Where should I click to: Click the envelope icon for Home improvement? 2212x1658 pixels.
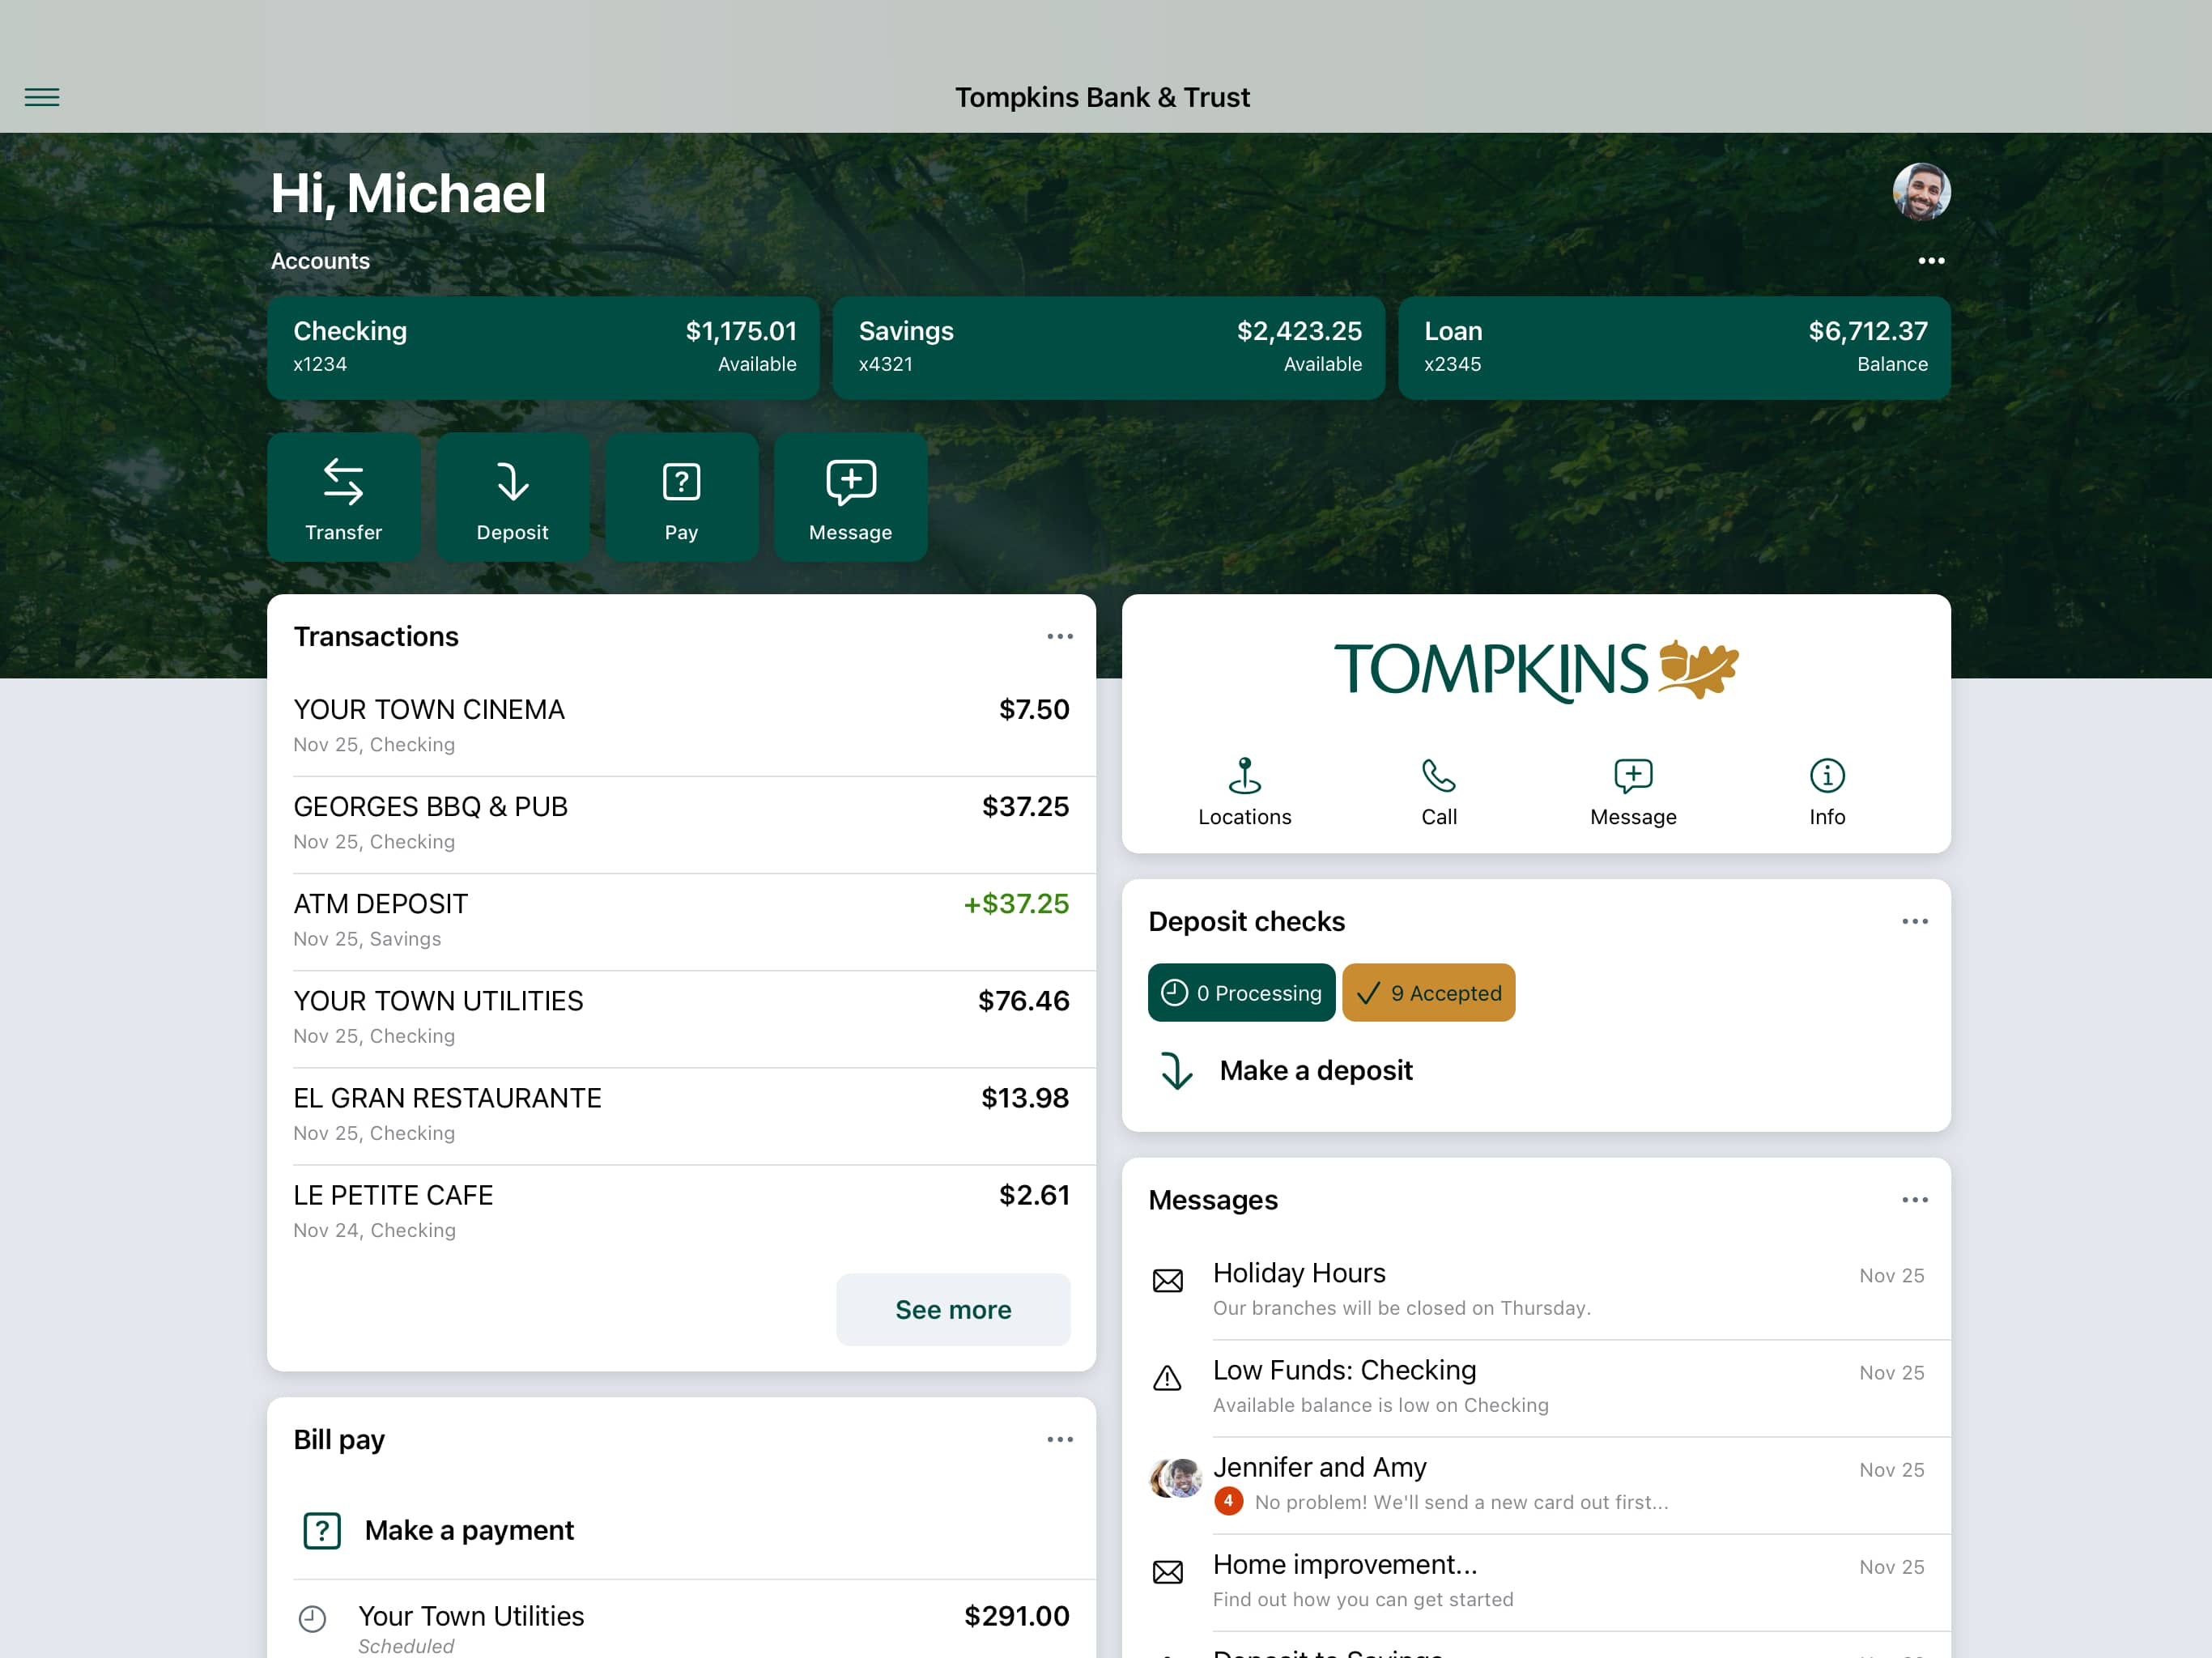pyautogui.click(x=1167, y=1573)
